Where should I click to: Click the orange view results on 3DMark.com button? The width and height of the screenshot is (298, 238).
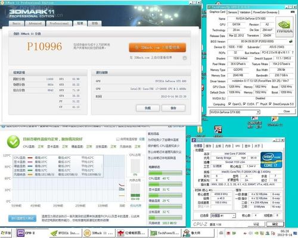tap(157, 48)
